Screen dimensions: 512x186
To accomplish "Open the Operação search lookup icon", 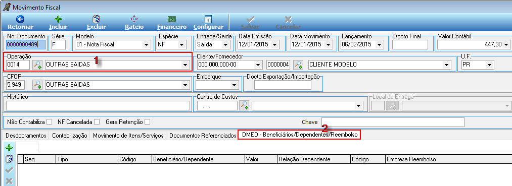I will click(37, 65).
